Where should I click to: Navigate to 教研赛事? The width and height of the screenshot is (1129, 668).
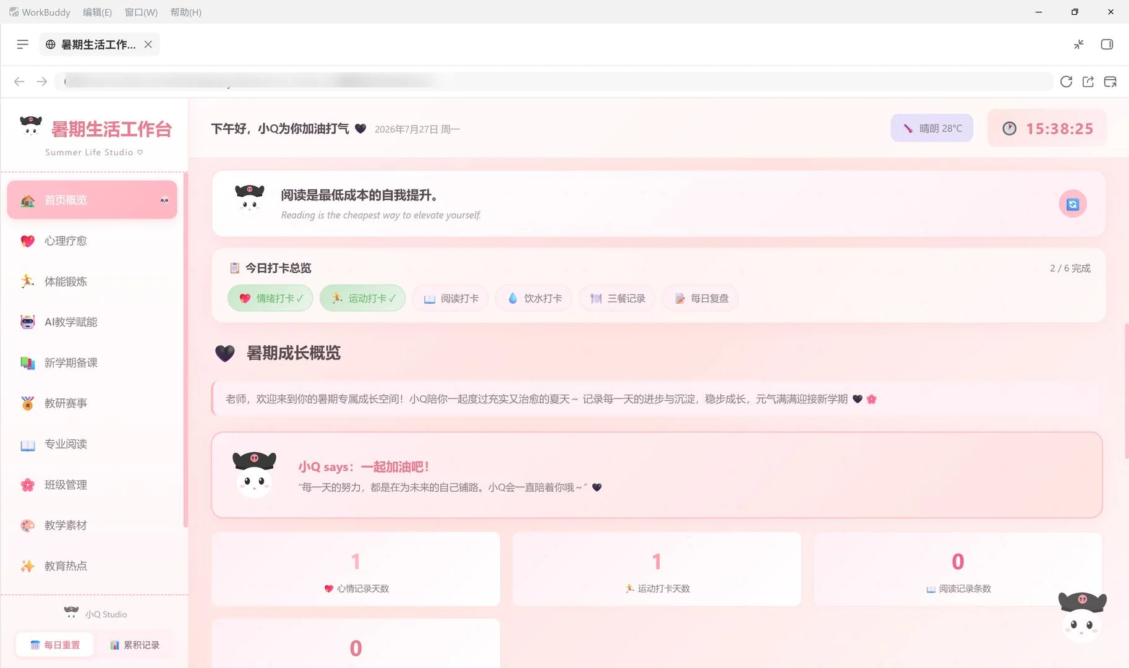pyautogui.click(x=92, y=403)
